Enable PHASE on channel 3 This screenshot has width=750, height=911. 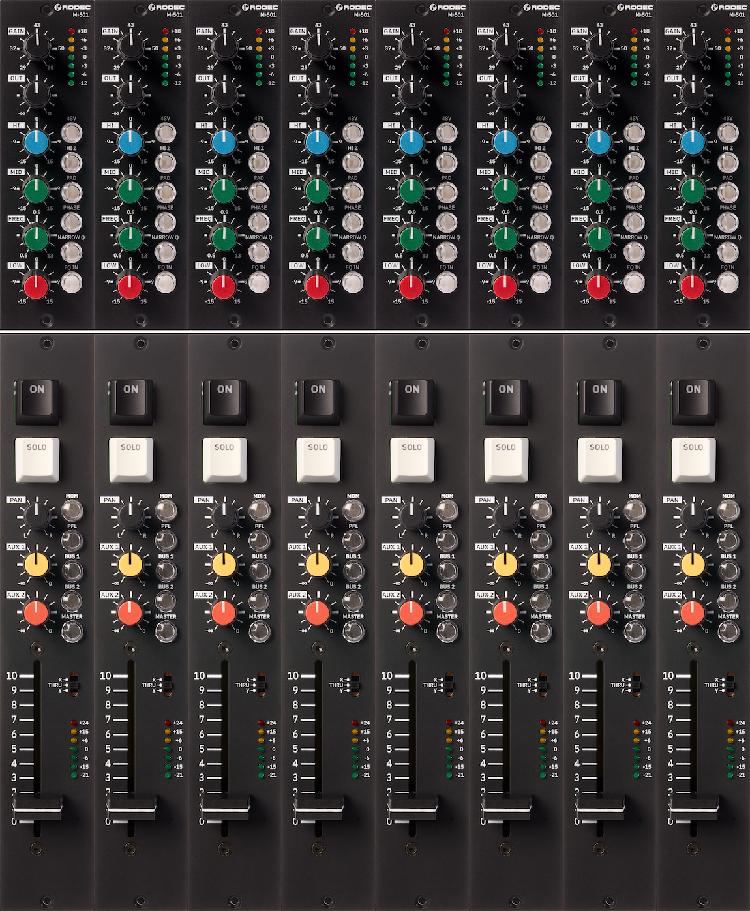[260, 222]
